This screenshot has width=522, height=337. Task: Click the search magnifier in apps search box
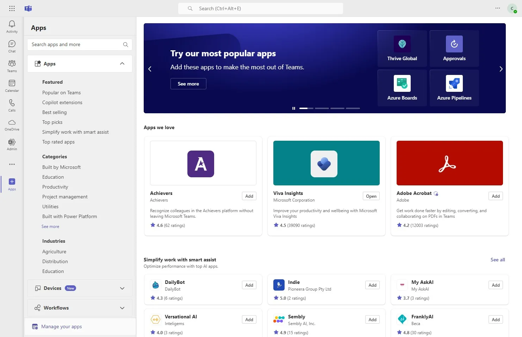(125, 45)
